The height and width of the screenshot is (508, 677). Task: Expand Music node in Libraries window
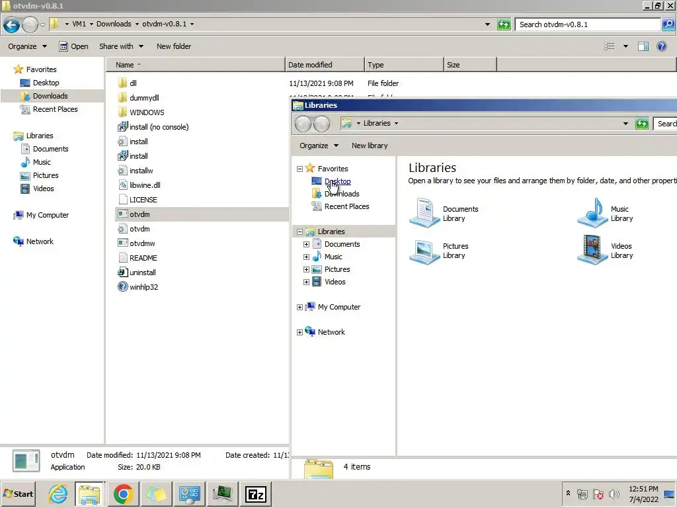click(306, 257)
